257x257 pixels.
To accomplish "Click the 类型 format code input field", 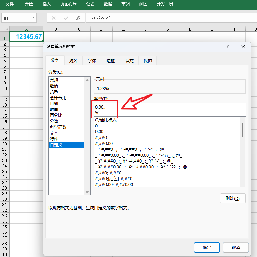I will tap(169, 109).
